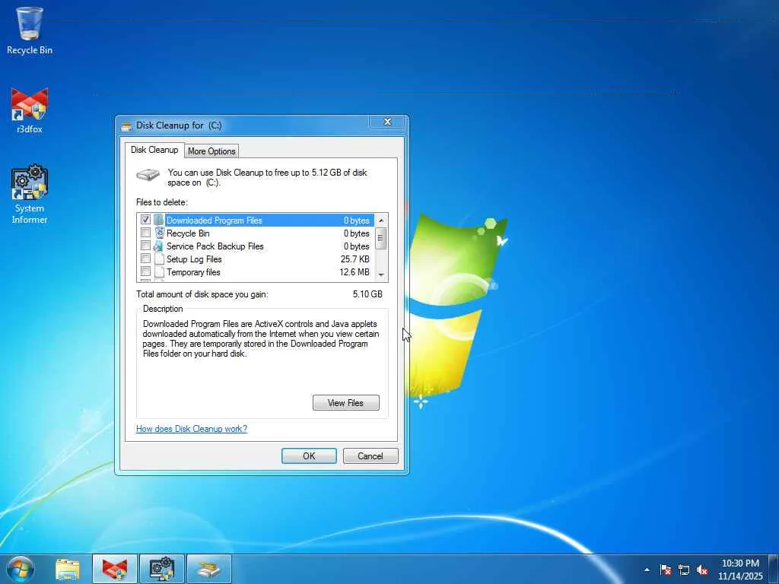Check the Temporary files checkbox
This screenshot has height=584, width=779.
click(x=145, y=271)
